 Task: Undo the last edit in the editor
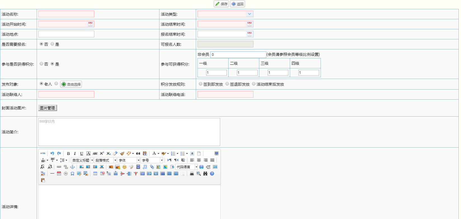52,153
